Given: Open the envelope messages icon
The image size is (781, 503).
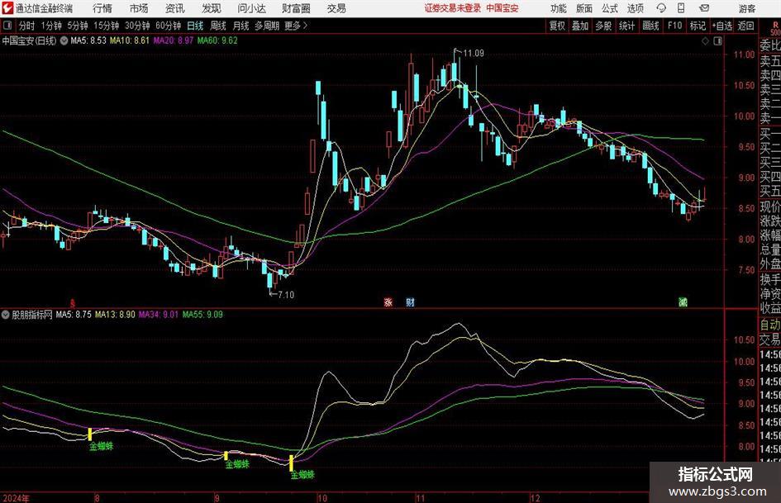Looking at the screenshot, I should click(704, 8).
